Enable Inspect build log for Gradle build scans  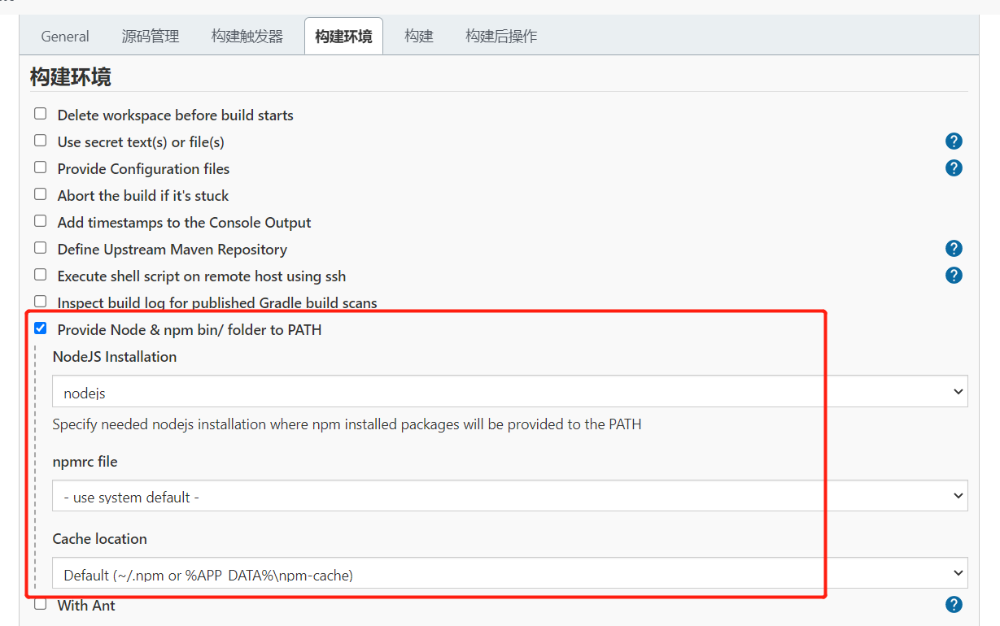[41, 302]
